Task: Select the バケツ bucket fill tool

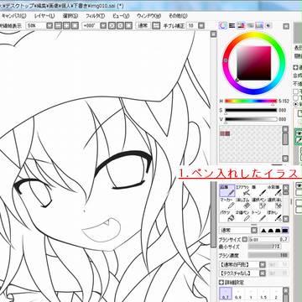Action: click(226, 216)
